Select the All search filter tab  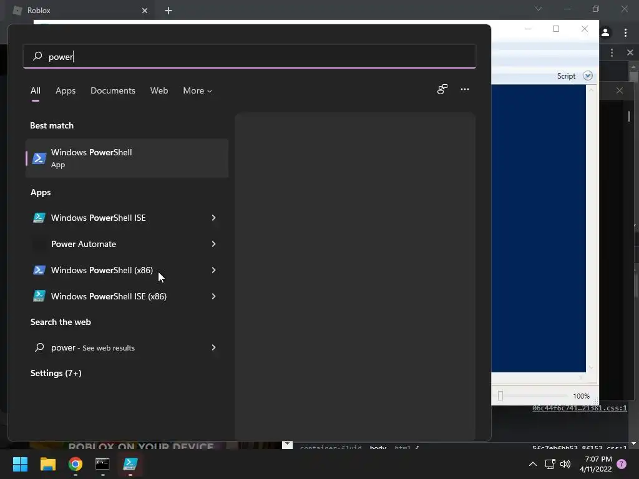[36, 90]
